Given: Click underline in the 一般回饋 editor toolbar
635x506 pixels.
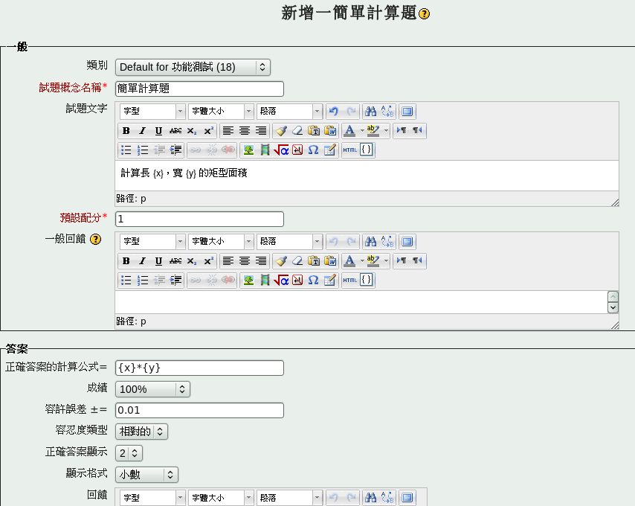Looking at the screenshot, I should (x=158, y=261).
